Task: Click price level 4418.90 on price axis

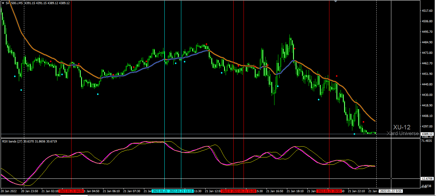Action: pyautogui.click(x=427, y=105)
